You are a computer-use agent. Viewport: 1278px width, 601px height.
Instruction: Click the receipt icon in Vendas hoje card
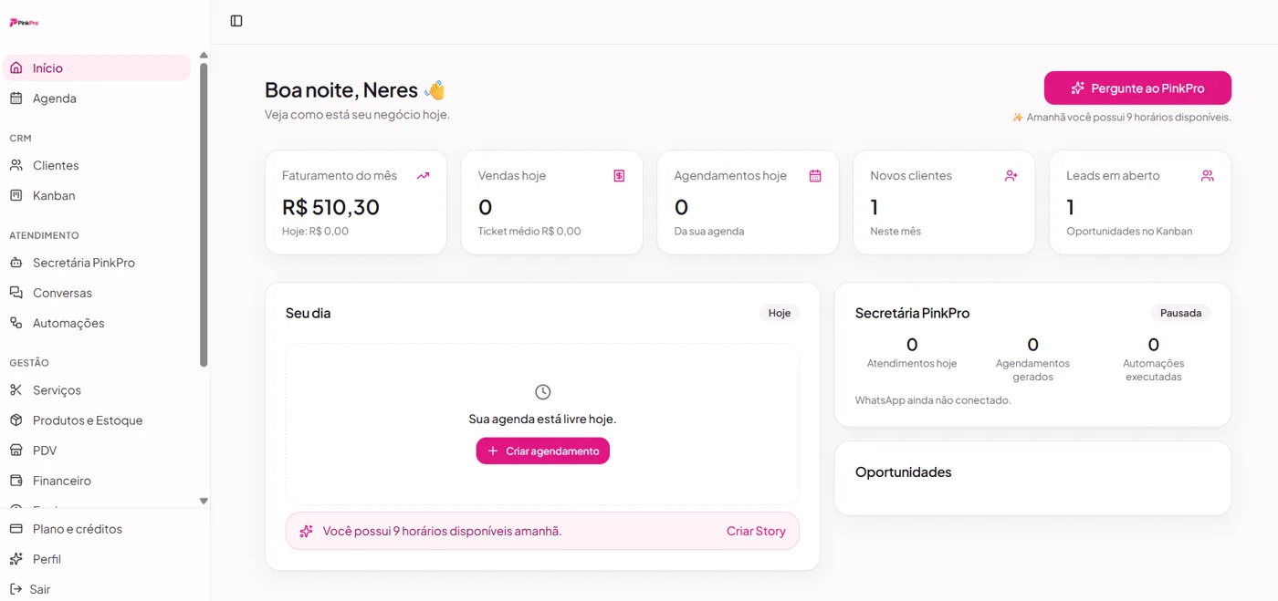619,176
